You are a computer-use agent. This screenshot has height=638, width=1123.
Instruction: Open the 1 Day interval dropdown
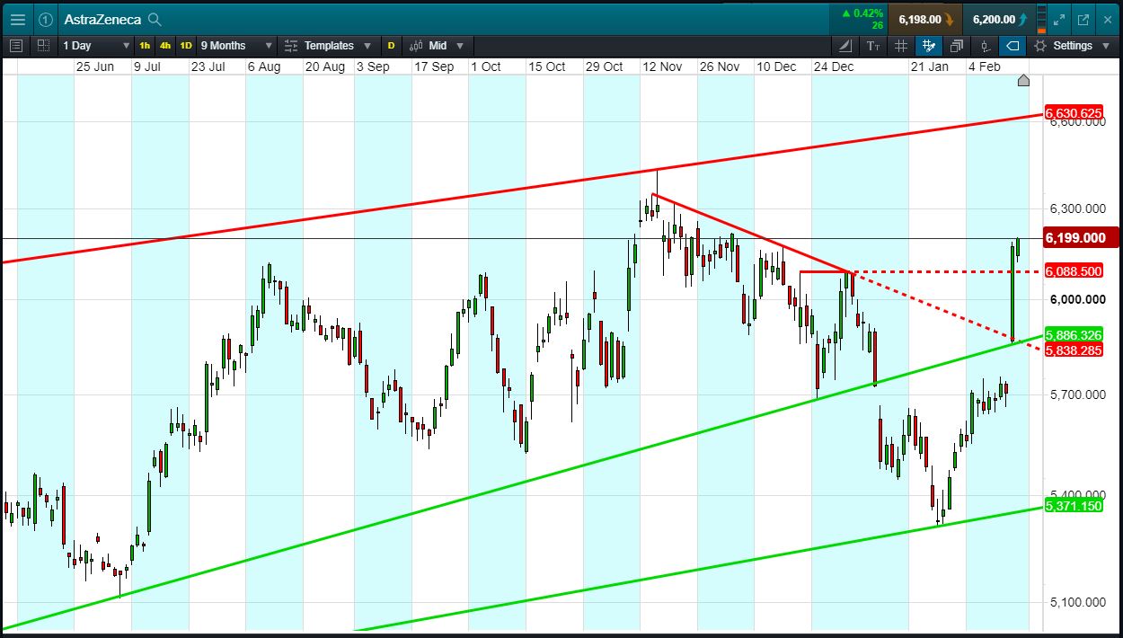[x=94, y=45]
